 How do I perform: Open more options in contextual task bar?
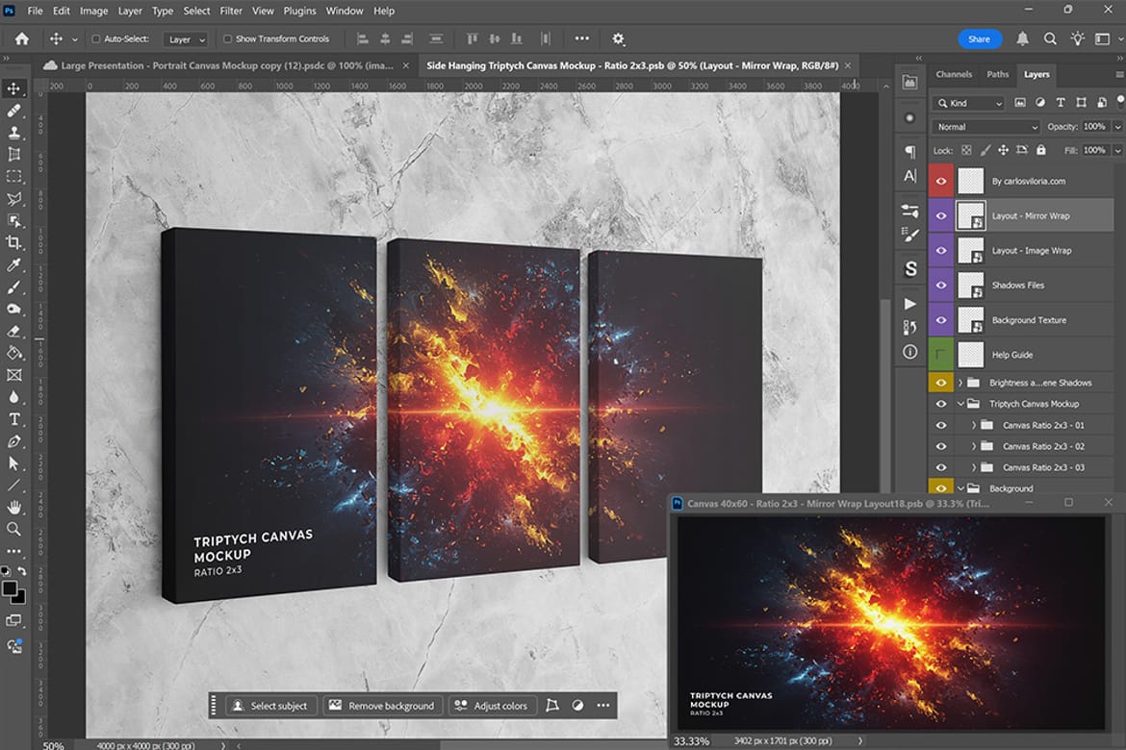(603, 706)
